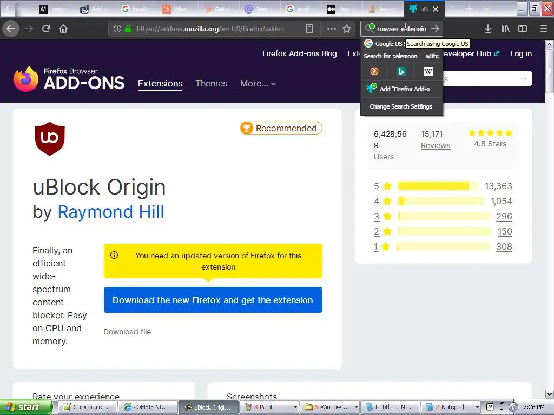Viewport: 554px width, 415px height.
Task: Click the green padlock security icon
Action: click(128, 29)
